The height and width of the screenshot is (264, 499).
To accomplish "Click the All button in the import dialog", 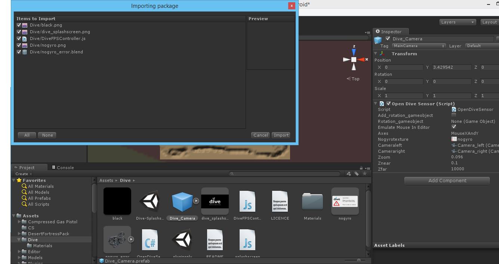I will click(27, 135).
